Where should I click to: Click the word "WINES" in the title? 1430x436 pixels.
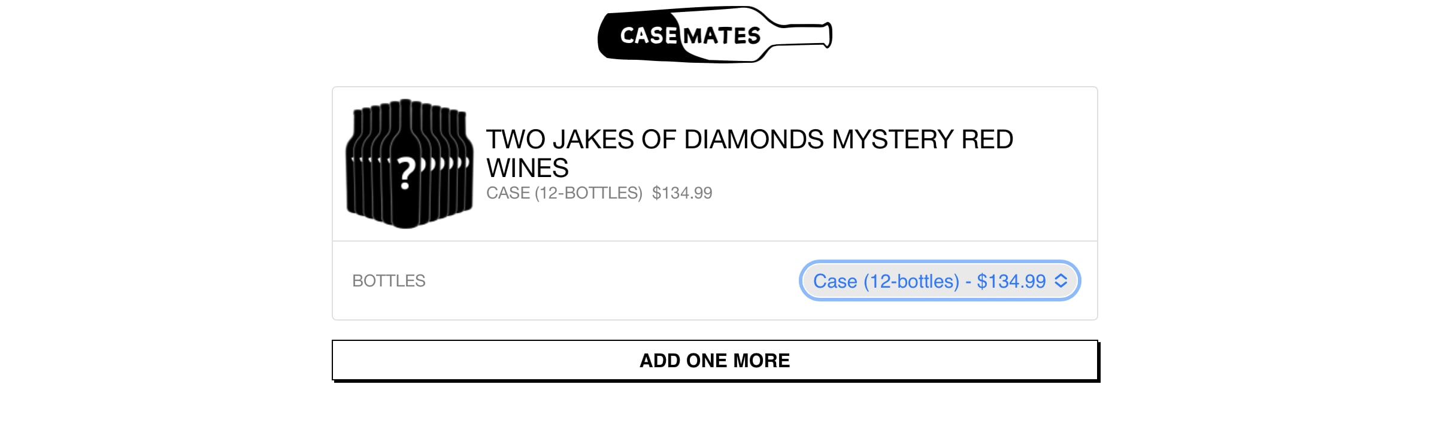click(x=527, y=168)
